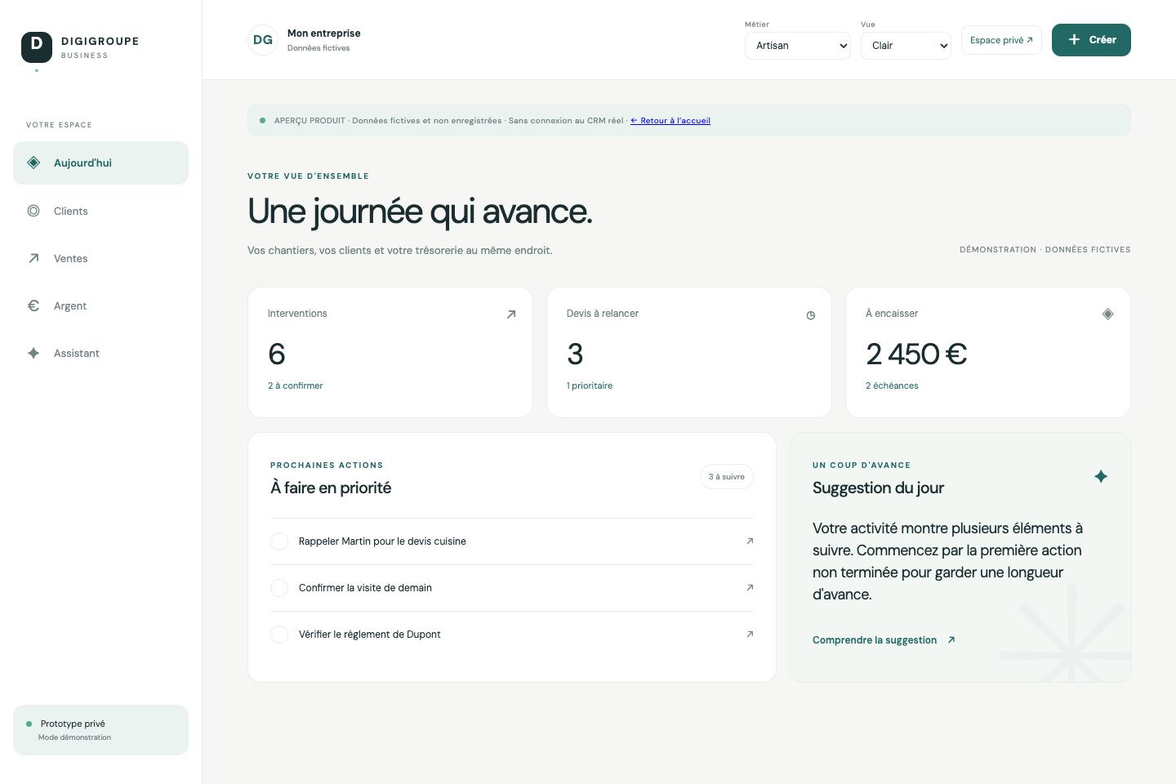Click the "2 à confirmer" text

(x=296, y=385)
